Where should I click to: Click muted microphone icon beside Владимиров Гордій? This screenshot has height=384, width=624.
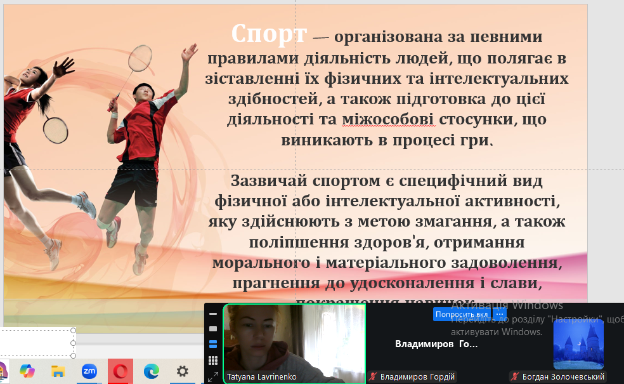coord(374,377)
